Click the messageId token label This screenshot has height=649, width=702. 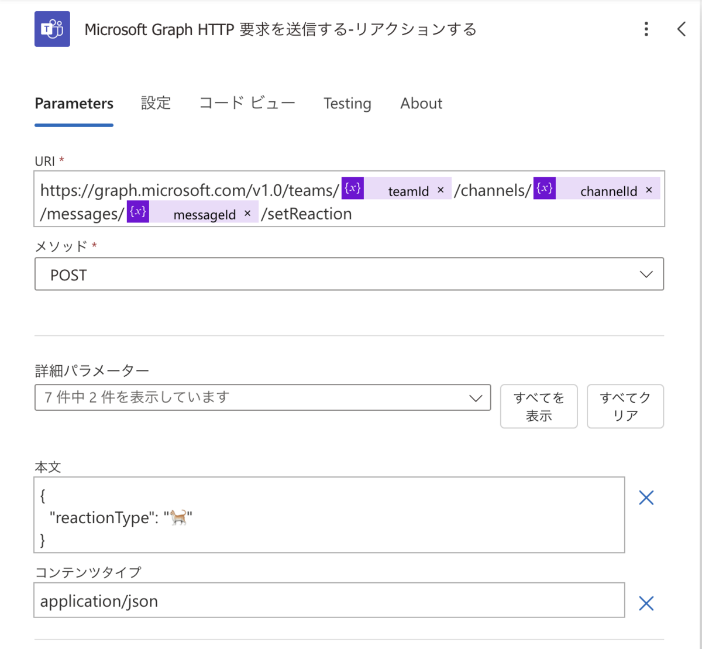tap(205, 215)
